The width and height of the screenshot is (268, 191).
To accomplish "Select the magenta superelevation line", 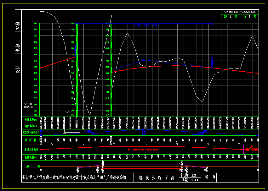I will (x=142, y=165).
